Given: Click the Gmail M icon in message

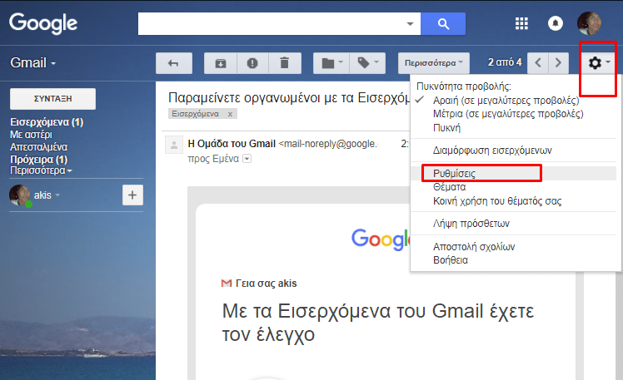Looking at the screenshot, I should tap(227, 284).
